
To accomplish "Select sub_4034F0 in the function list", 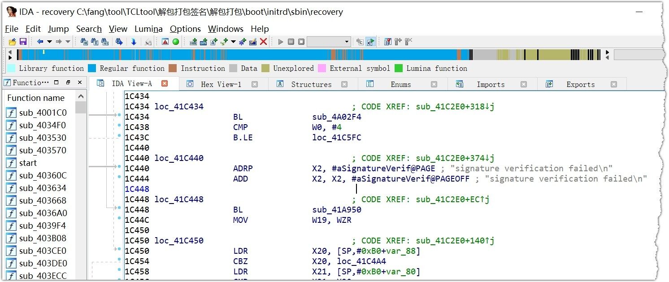I will [42, 125].
